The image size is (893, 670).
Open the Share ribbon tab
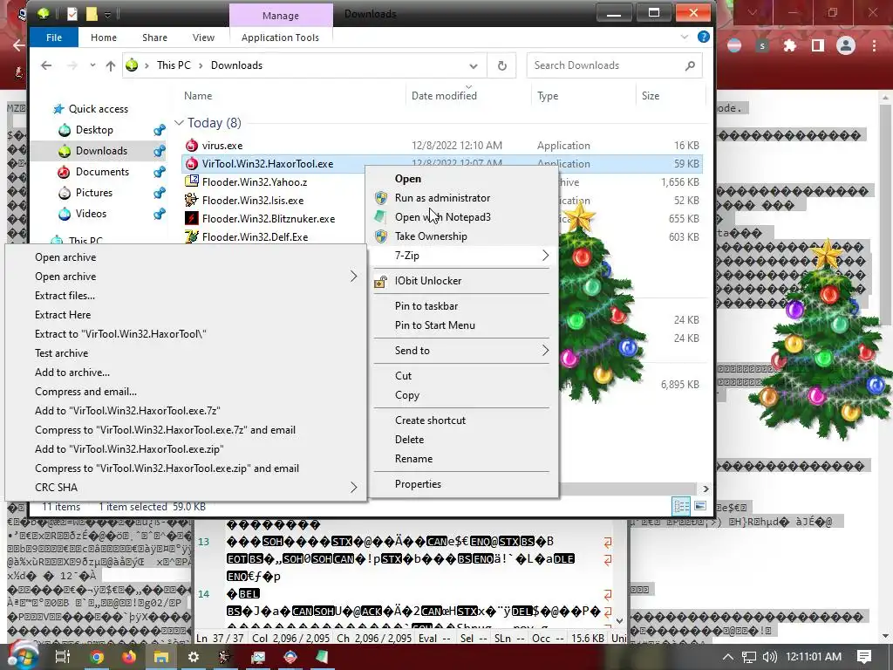click(x=154, y=38)
